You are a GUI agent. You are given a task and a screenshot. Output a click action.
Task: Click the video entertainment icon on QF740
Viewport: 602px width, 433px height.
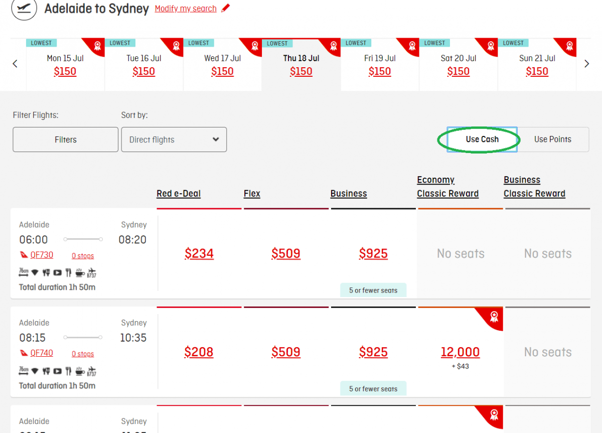tap(57, 371)
